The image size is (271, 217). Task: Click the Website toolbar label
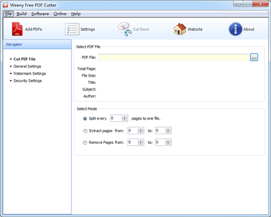click(195, 29)
